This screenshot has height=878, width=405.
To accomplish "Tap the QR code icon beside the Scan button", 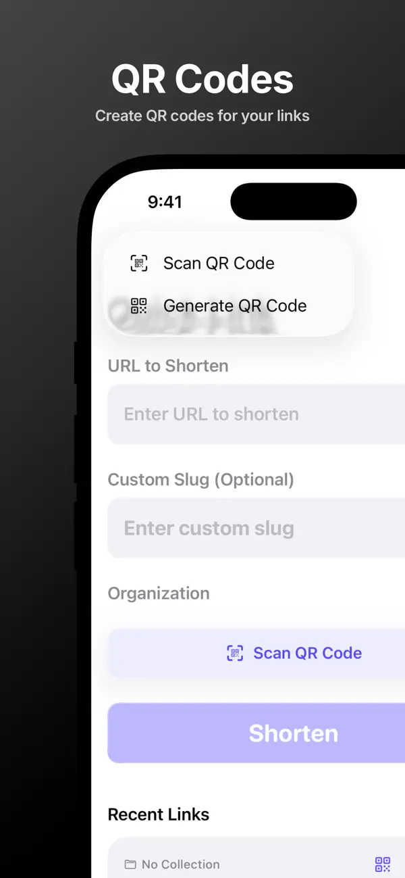I will tap(234, 653).
